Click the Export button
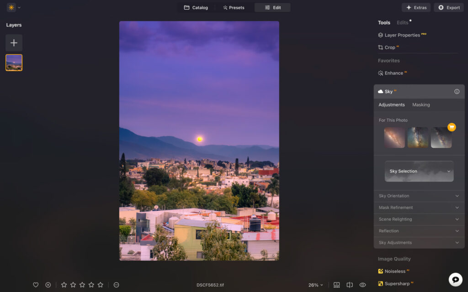Image resolution: width=468 pixels, height=292 pixels. [448, 7]
